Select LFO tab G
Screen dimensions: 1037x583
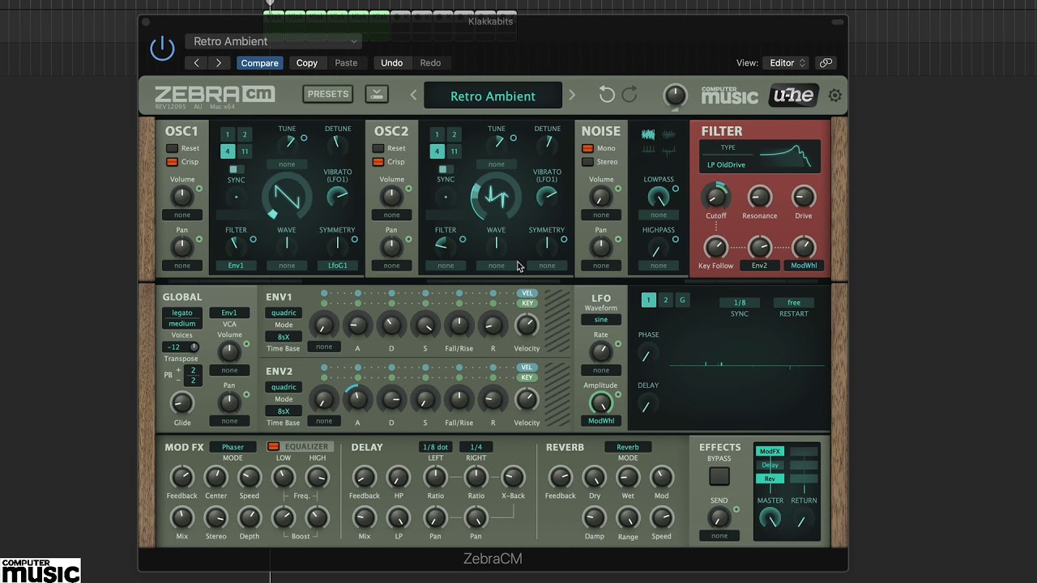(682, 300)
